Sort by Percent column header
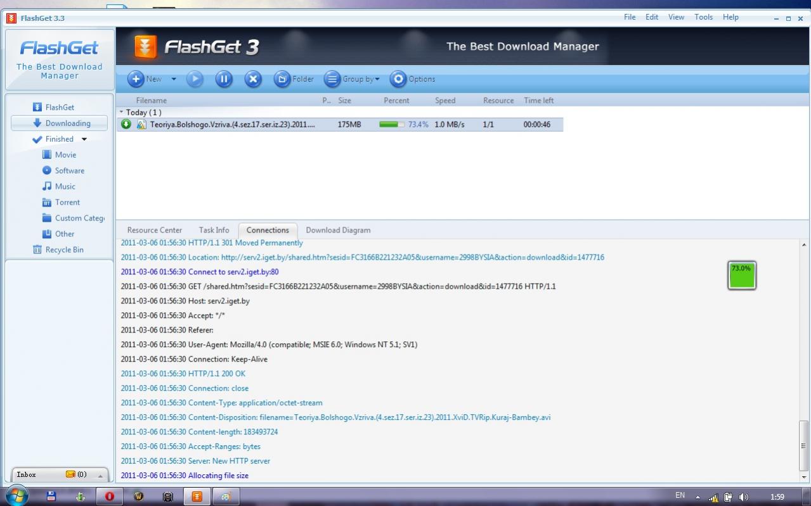811x506 pixels. click(396, 101)
